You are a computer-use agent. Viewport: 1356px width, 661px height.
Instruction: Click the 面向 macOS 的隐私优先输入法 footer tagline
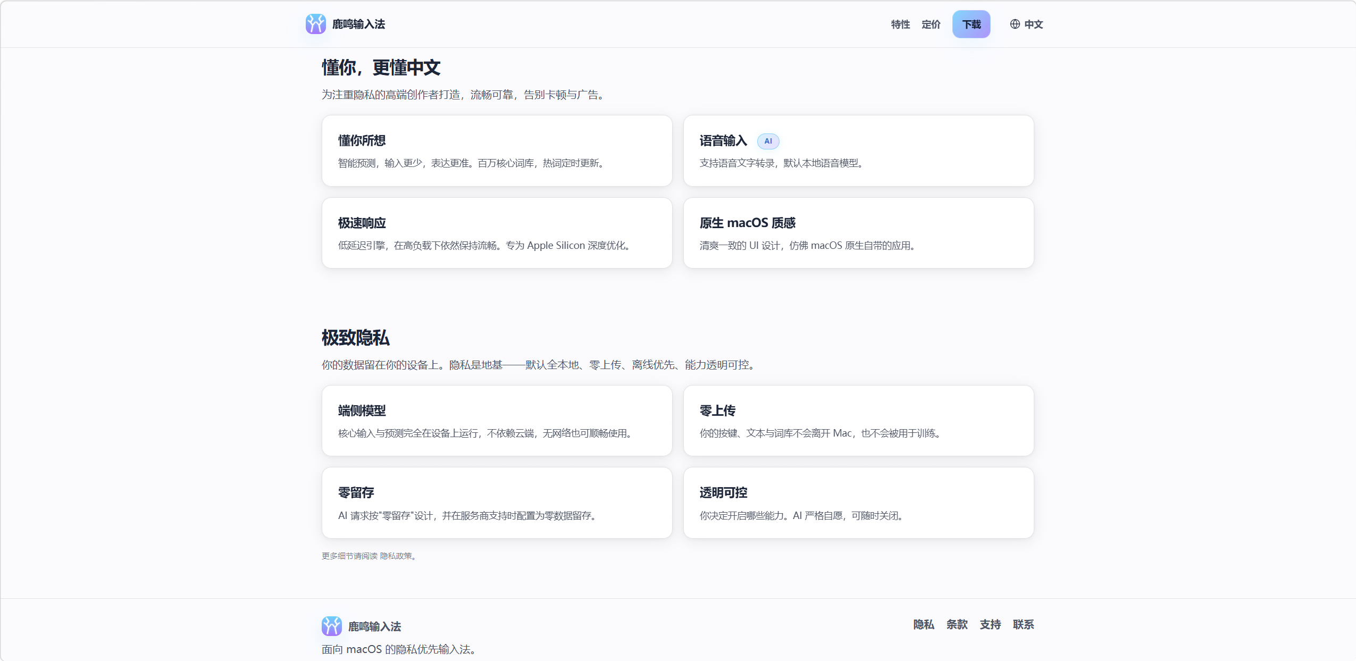click(399, 649)
